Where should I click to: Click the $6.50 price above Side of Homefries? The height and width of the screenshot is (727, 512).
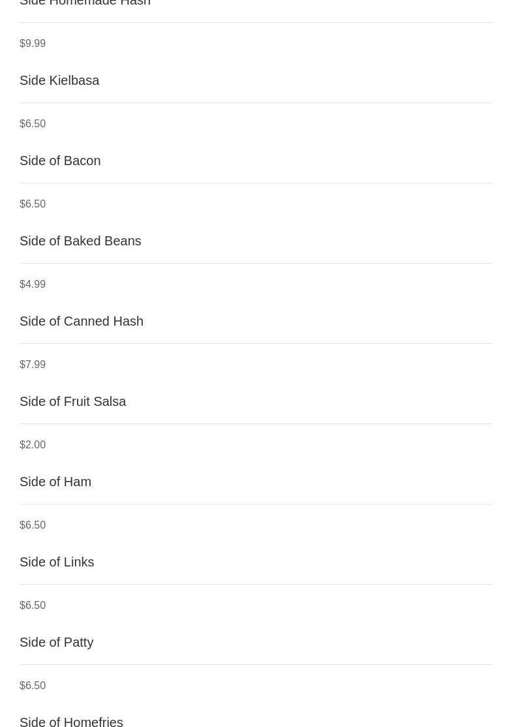33,685
